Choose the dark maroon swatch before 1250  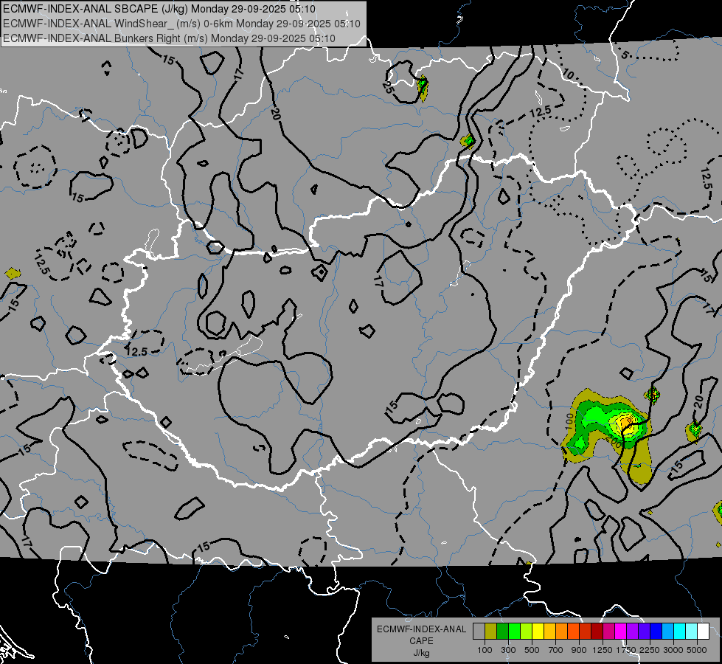click(597, 632)
